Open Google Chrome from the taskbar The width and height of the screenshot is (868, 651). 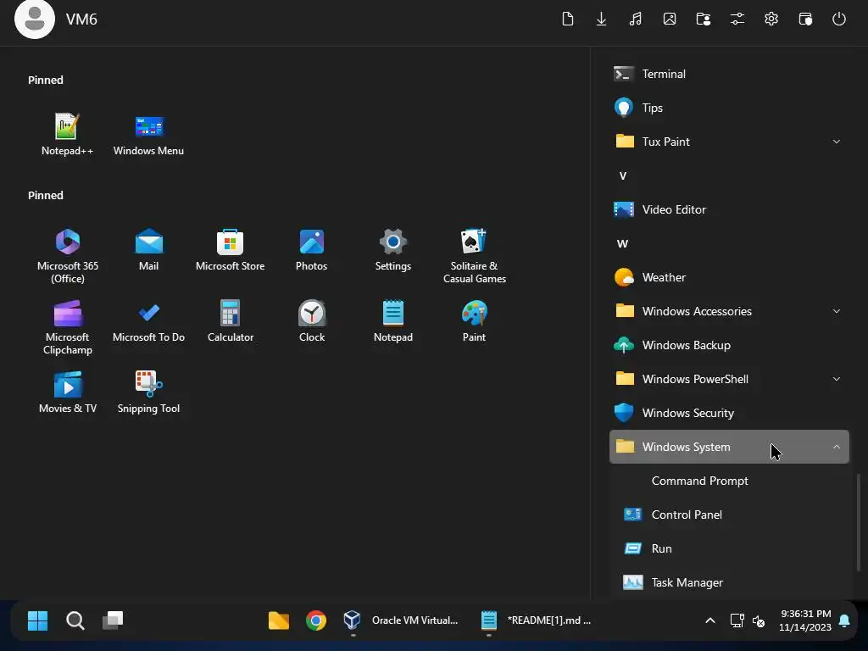pyautogui.click(x=315, y=620)
